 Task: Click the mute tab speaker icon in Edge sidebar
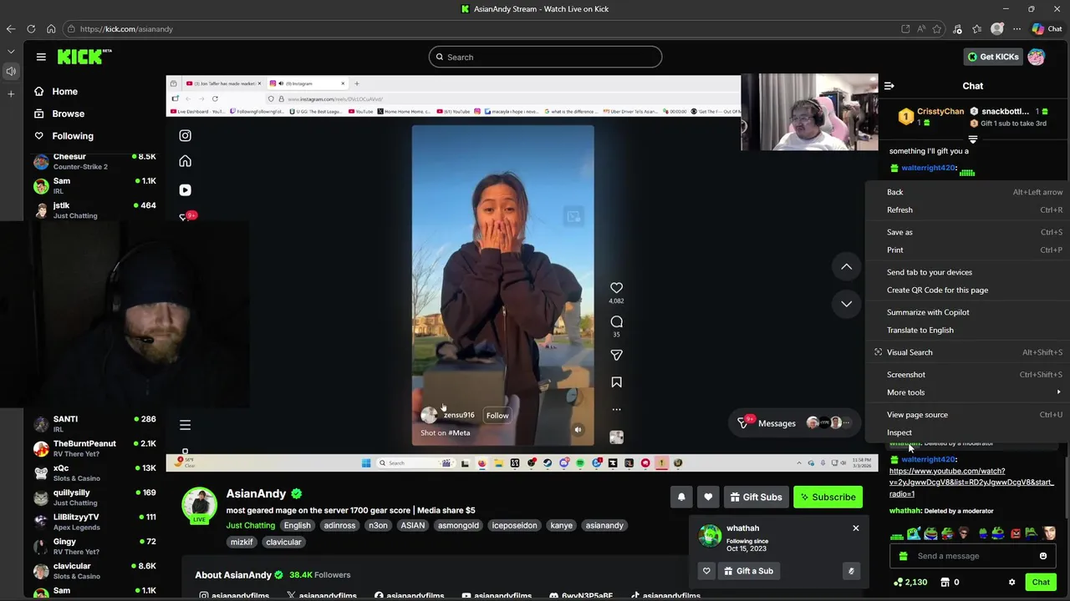point(11,71)
